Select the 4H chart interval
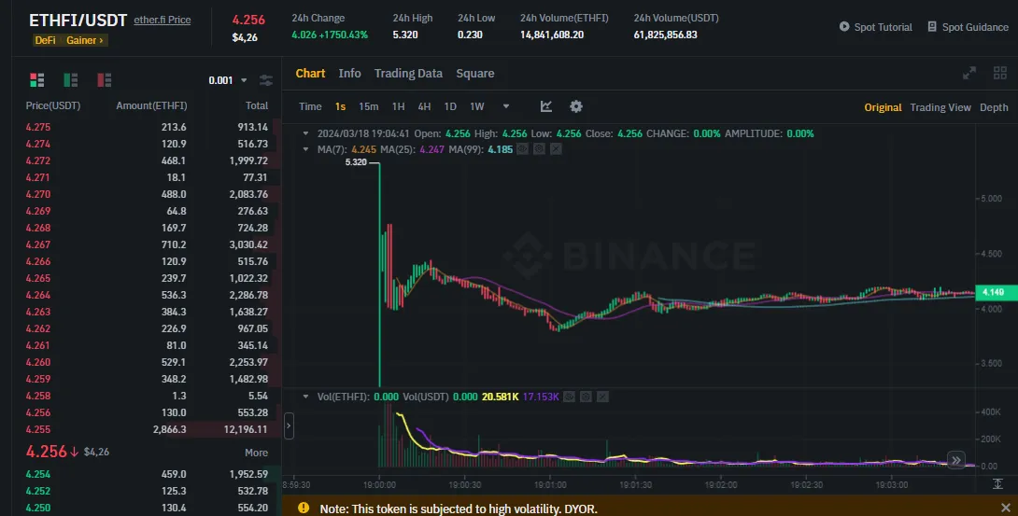 tap(424, 107)
